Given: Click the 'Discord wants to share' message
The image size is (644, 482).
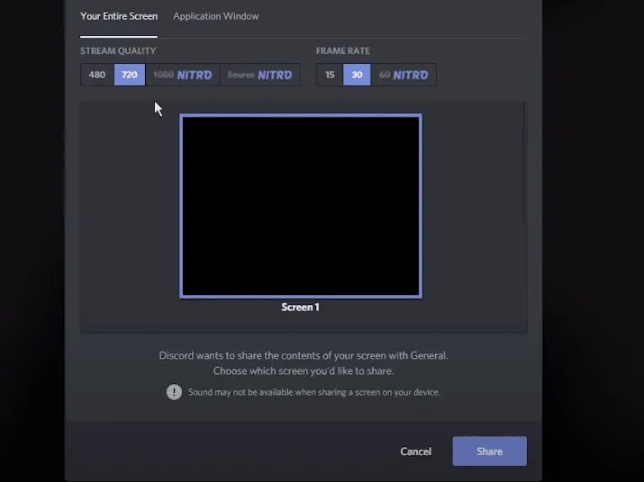Looking at the screenshot, I should (x=304, y=355).
